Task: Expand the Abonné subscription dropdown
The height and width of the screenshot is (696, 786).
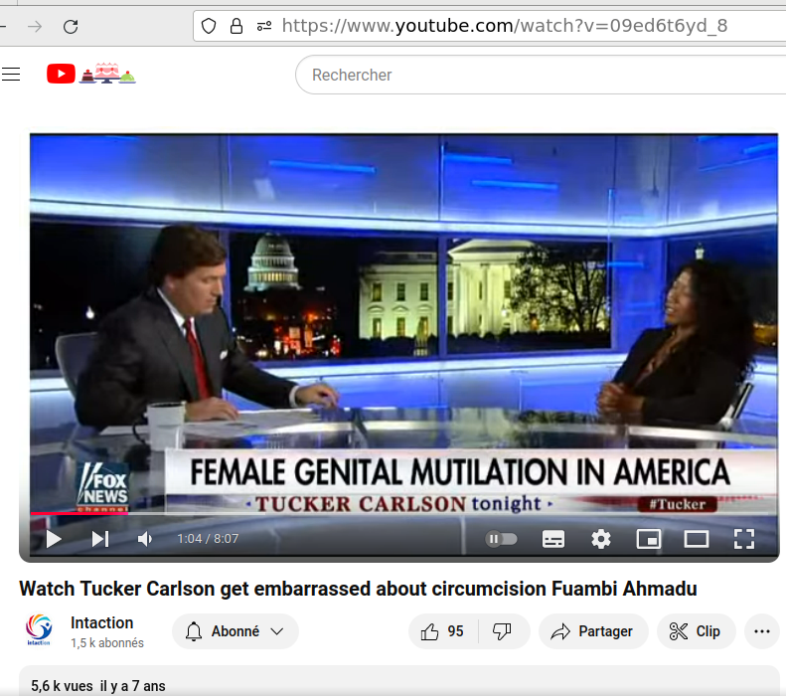Action: tap(236, 631)
